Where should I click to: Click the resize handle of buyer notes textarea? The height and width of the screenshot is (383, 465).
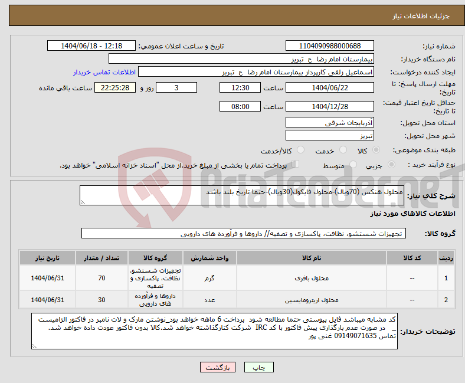pos(34,346)
